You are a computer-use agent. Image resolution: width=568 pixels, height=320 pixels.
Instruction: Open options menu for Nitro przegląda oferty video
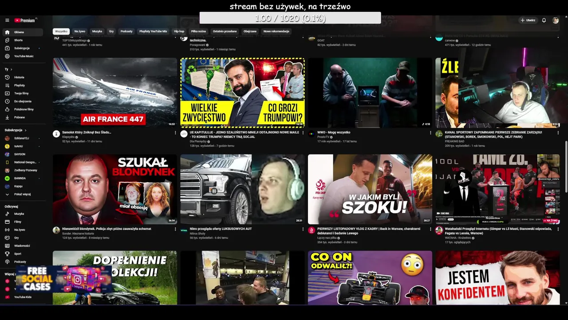[x=303, y=229]
